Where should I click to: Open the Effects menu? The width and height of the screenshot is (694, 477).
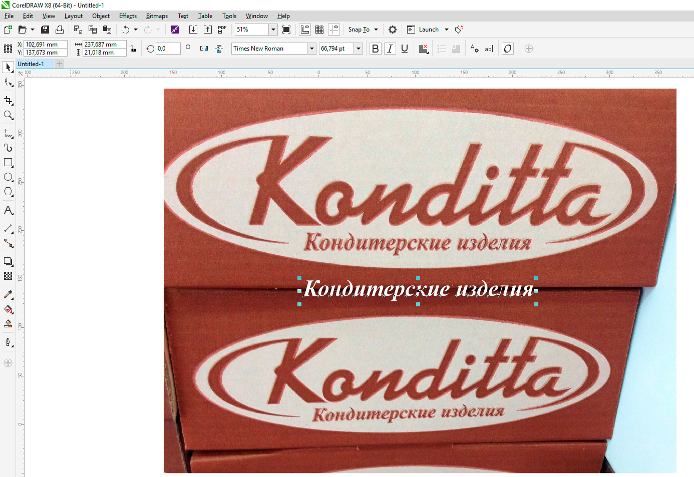(128, 16)
